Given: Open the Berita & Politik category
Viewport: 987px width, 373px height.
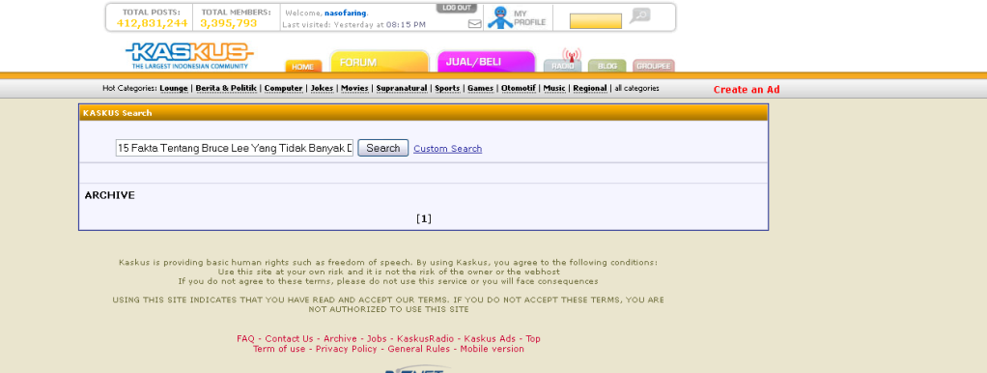Looking at the screenshot, I should [226, 88].
